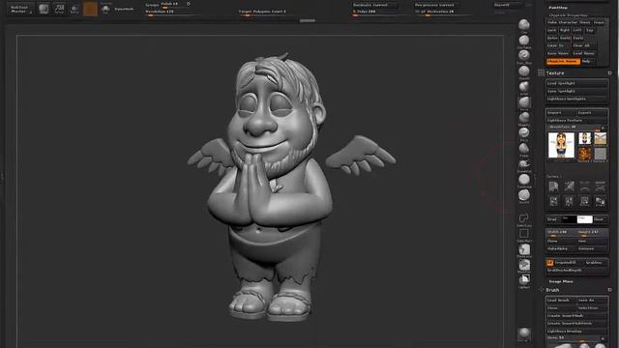
Task: Select the Polish brush icon
Action: point(524,148)
